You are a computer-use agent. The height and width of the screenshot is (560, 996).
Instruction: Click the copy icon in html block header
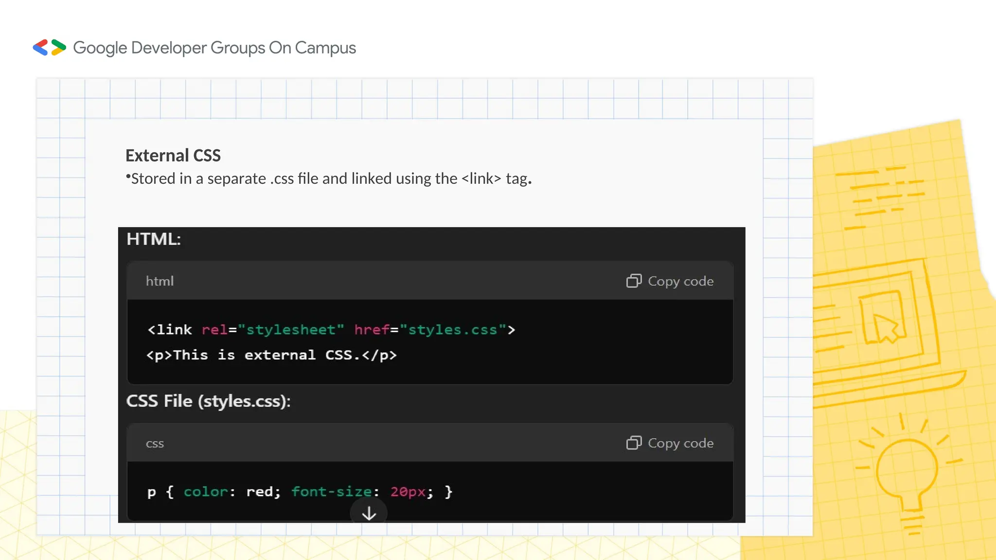tap(634, 281)
